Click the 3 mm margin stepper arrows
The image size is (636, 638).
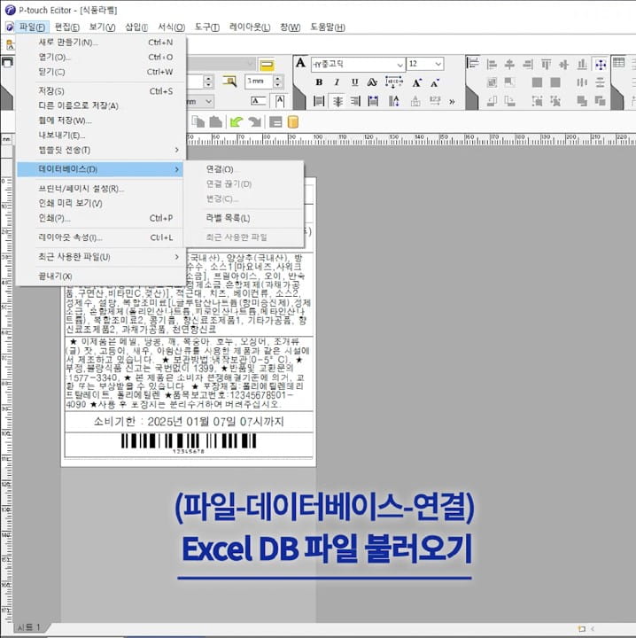[x=277, y=81]
